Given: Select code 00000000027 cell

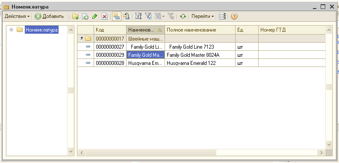Looking at the screenshot, I should tap(110, 47).
